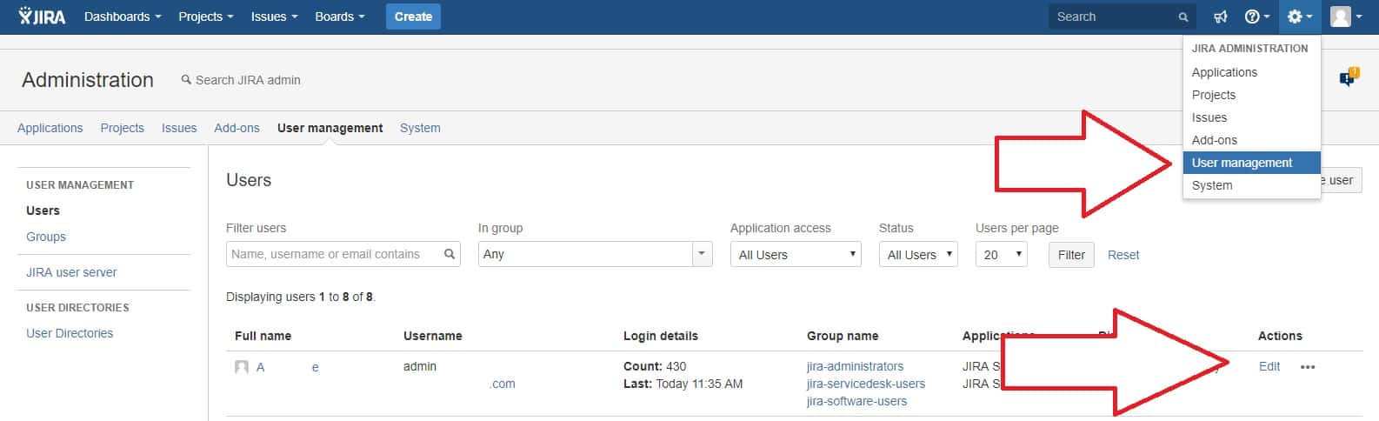Click the Username column header
The image size is (1379, 421).
pos(433,336)
